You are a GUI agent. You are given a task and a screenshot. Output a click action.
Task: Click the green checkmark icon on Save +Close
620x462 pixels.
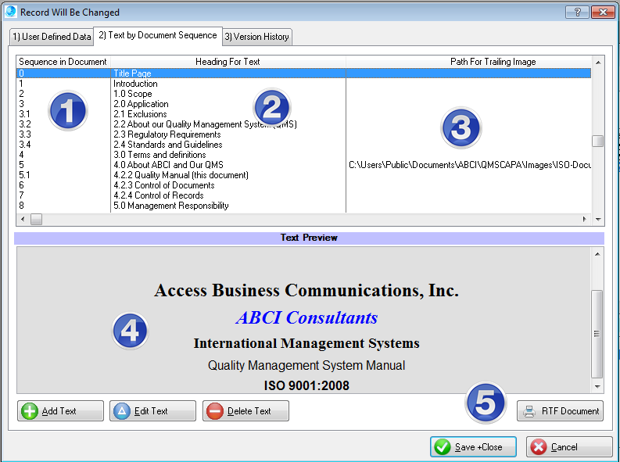(442, 447)
